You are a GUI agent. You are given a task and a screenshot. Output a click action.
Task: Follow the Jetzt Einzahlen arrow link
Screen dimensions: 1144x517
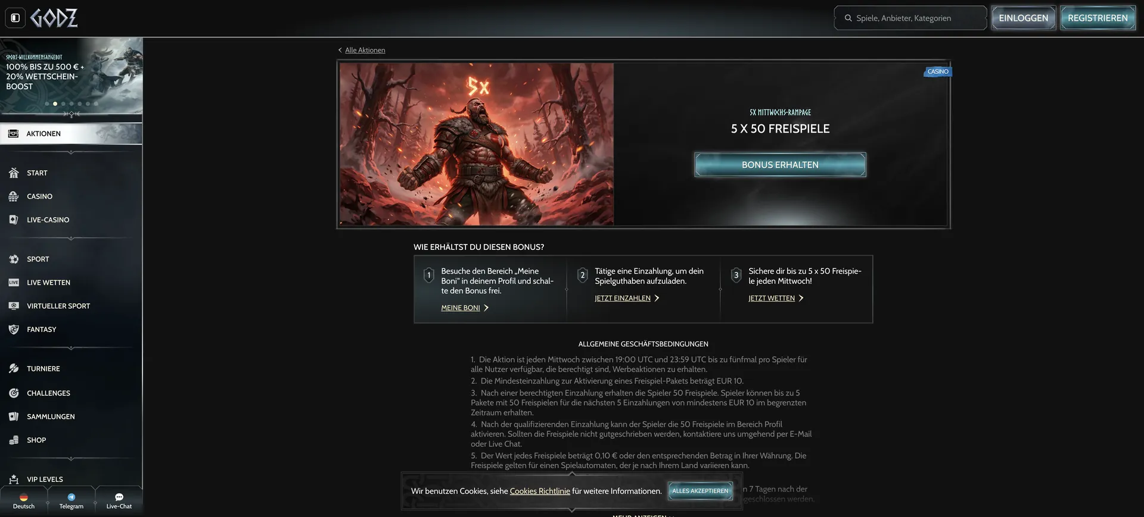(x=627, y=298)
